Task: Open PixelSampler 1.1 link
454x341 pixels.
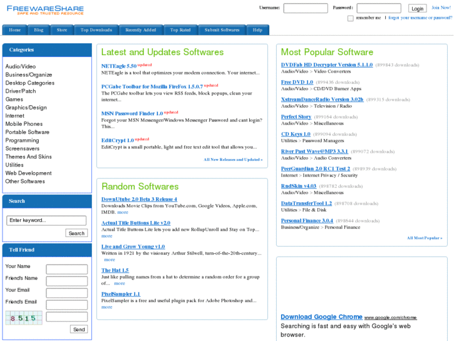Action: [121, 294]
